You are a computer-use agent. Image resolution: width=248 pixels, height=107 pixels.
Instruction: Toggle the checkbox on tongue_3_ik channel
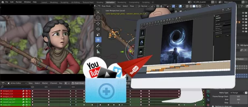coord(27,91)
